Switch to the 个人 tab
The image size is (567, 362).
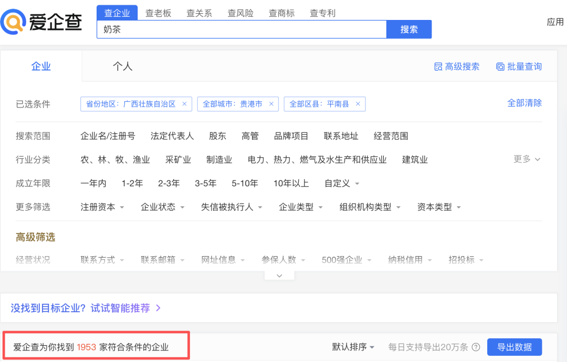[x=122, y=67]
